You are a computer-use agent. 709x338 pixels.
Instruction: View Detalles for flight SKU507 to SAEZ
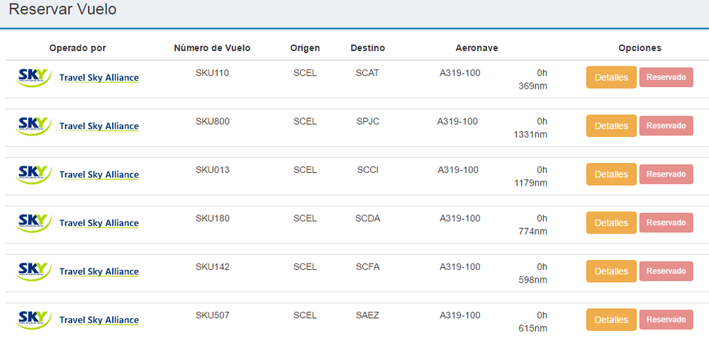coord(611,320)
